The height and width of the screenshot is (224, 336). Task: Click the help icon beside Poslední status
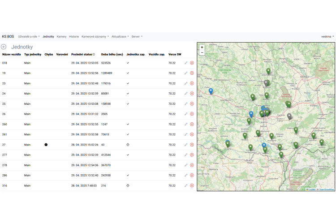(94, 55)
